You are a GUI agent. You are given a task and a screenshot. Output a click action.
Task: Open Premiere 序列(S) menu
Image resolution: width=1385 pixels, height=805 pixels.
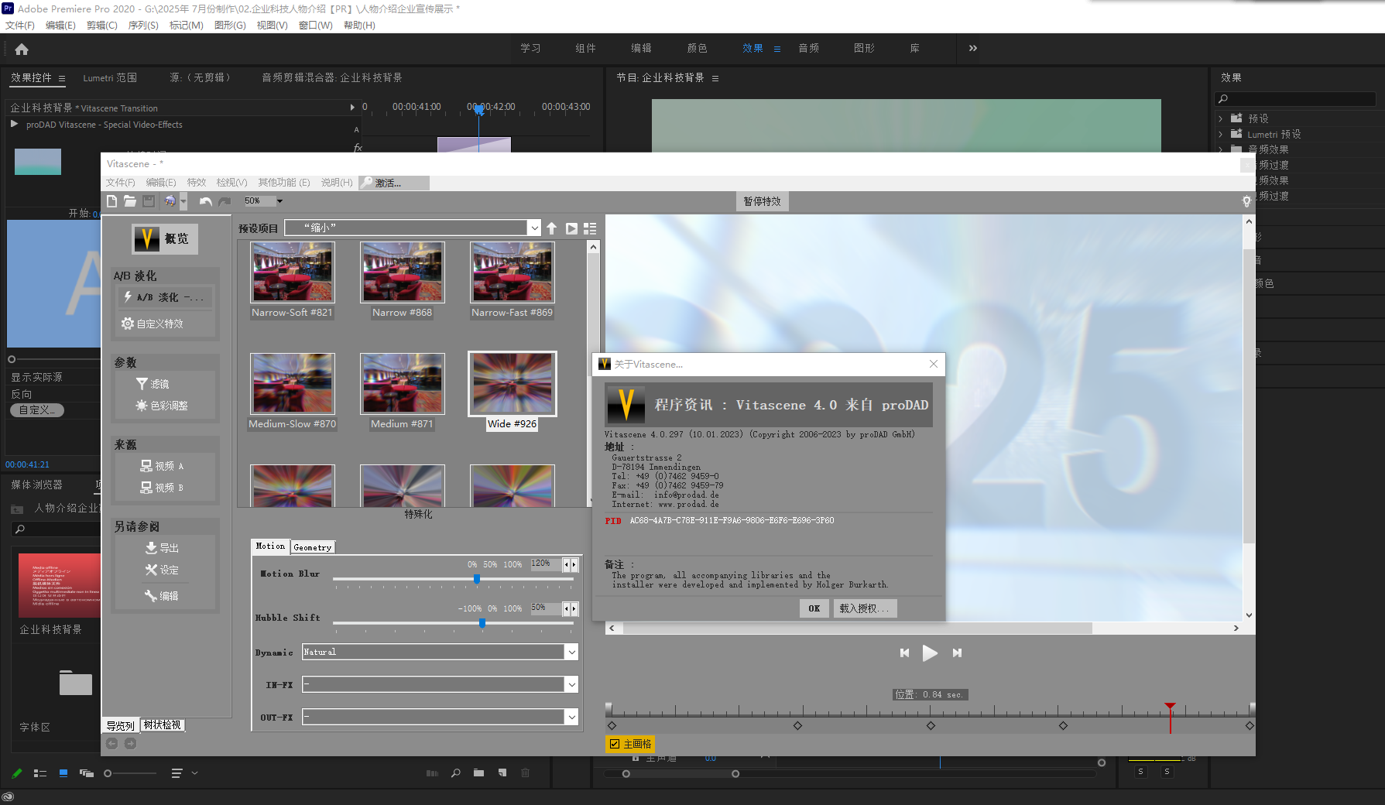[x=143, y=26]
